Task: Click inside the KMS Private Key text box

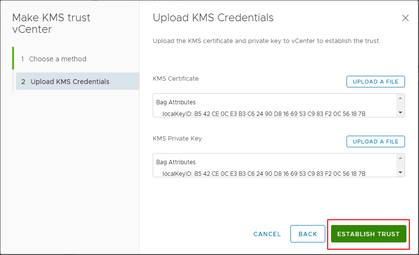Action: [x=275, y=165]
